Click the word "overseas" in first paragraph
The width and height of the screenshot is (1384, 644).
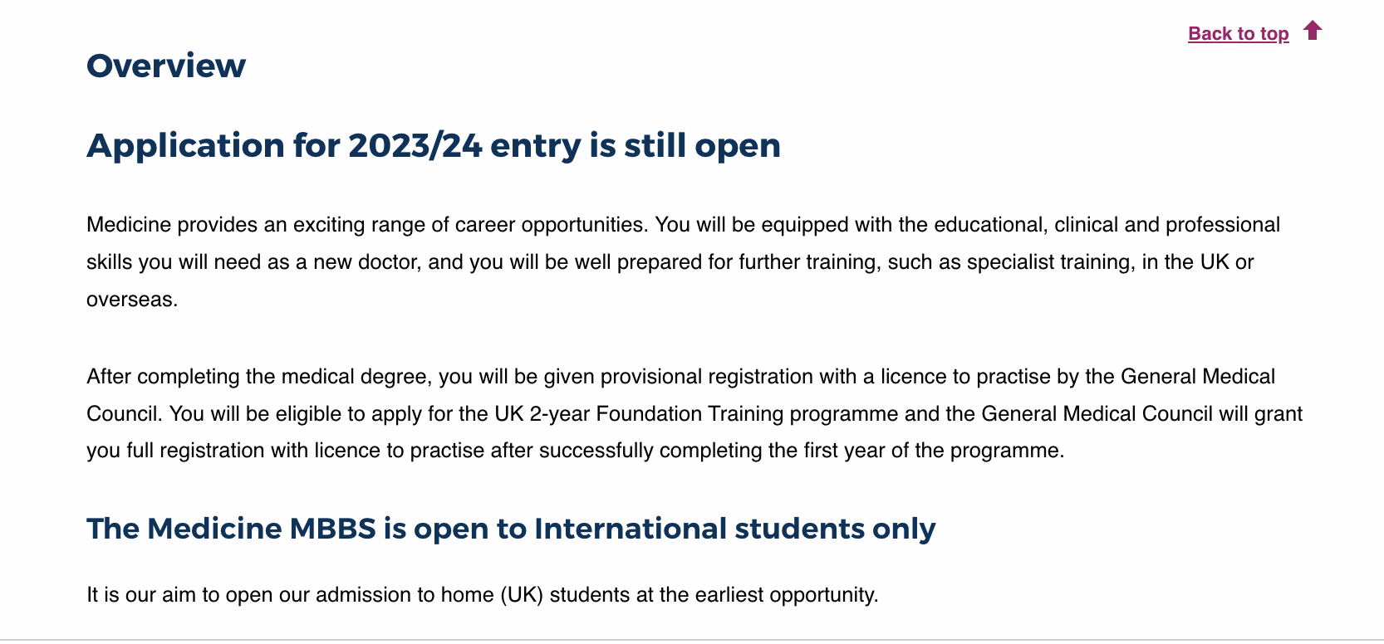[130, 300]
